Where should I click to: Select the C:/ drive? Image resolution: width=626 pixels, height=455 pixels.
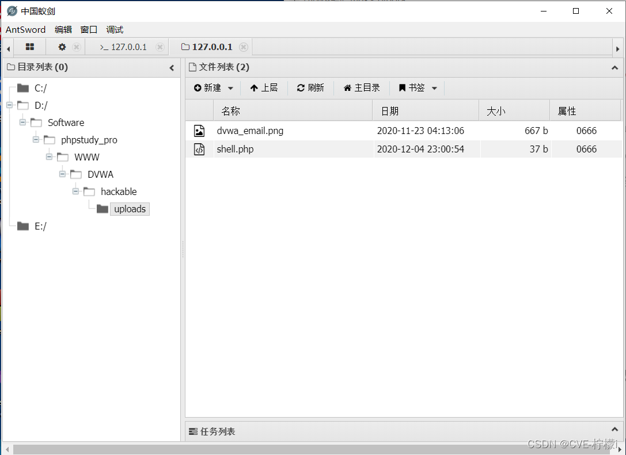(x=41, y=88)
